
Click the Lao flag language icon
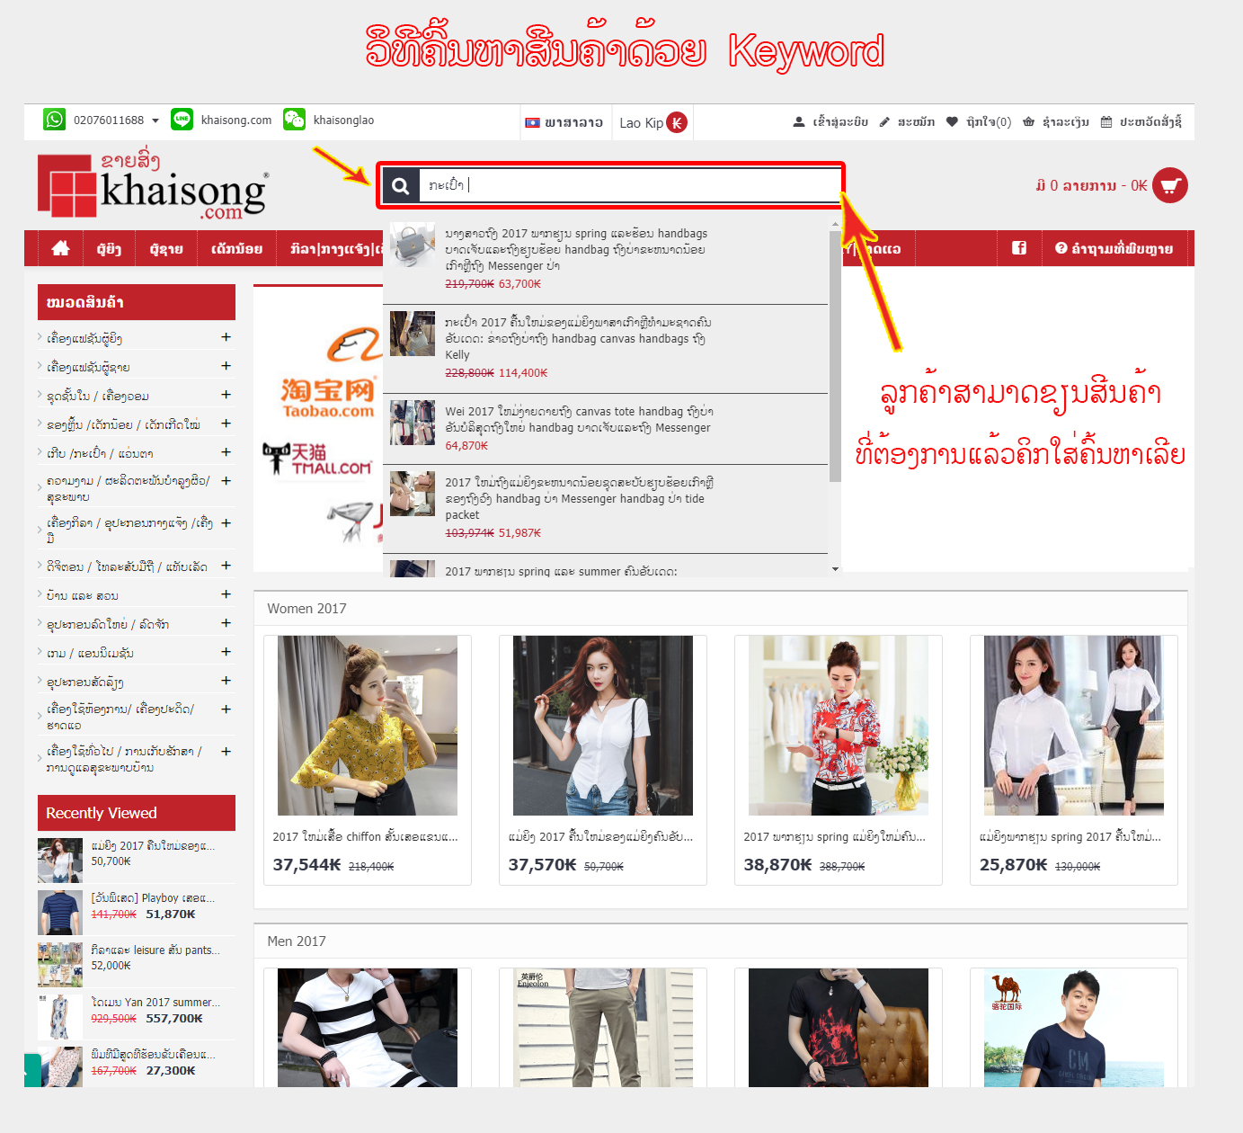click(x=532, y=122)
